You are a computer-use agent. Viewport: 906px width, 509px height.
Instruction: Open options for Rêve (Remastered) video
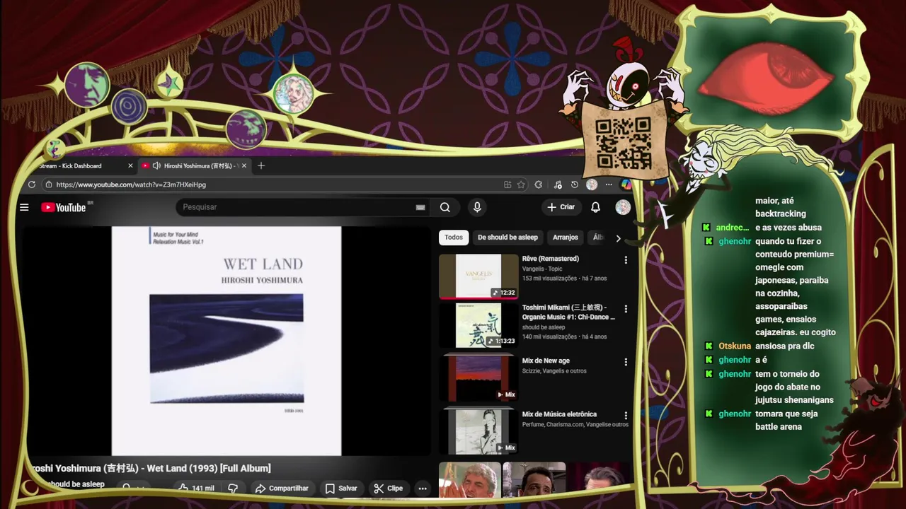point(625,260)
